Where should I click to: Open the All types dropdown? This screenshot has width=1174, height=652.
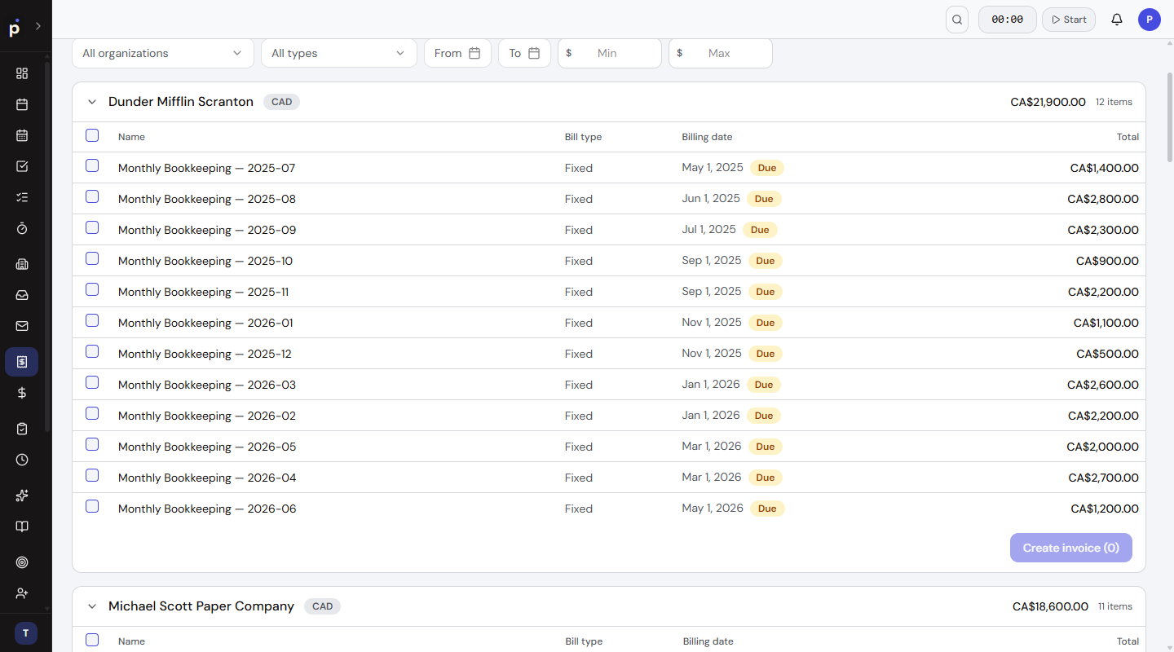click(x=339, y=53)
